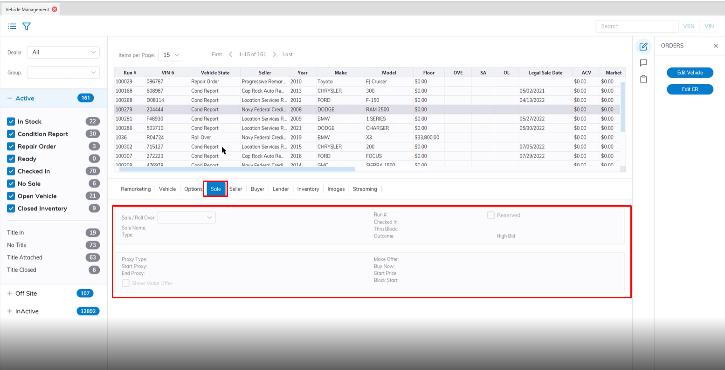Click the clipboard icon in right sidebar
The height and width of the screenshot is (370, 725).
point(643,80)
